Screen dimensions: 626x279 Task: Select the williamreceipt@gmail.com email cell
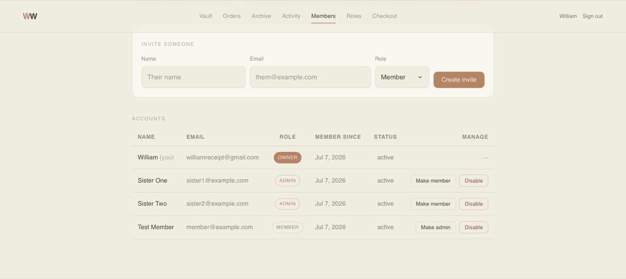[x=223, y=158]
